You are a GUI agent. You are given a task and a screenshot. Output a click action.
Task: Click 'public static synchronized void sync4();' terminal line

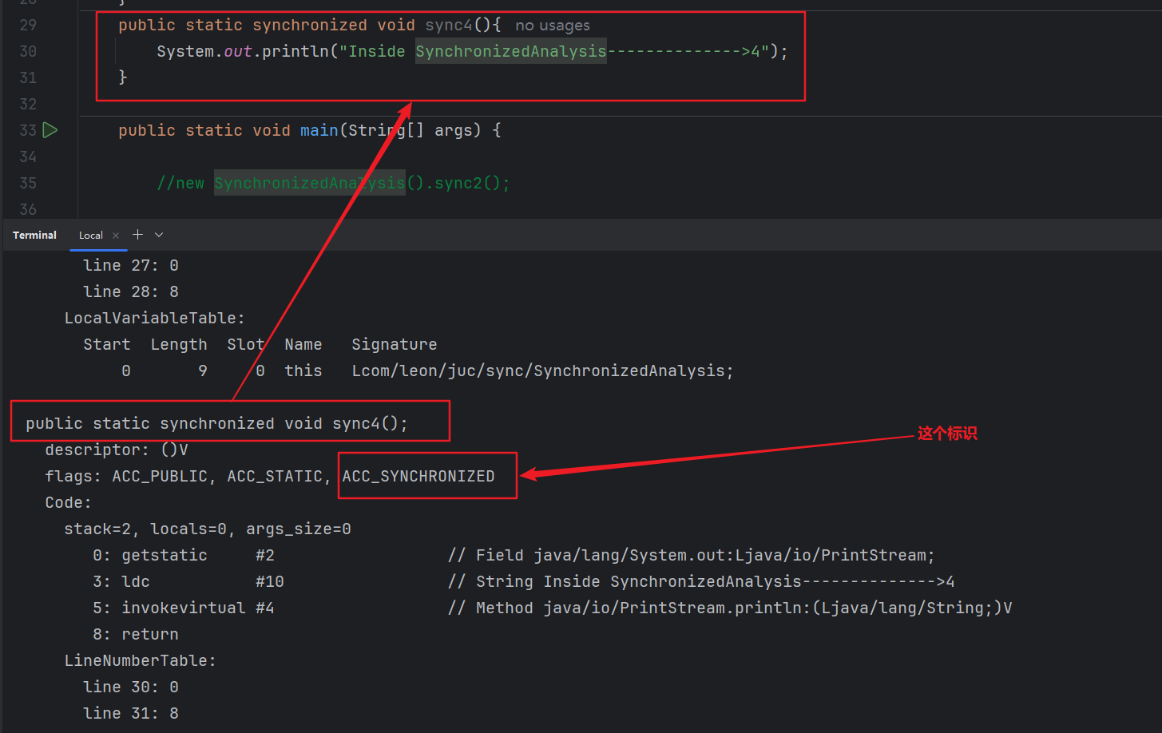(x=216, y=423)
